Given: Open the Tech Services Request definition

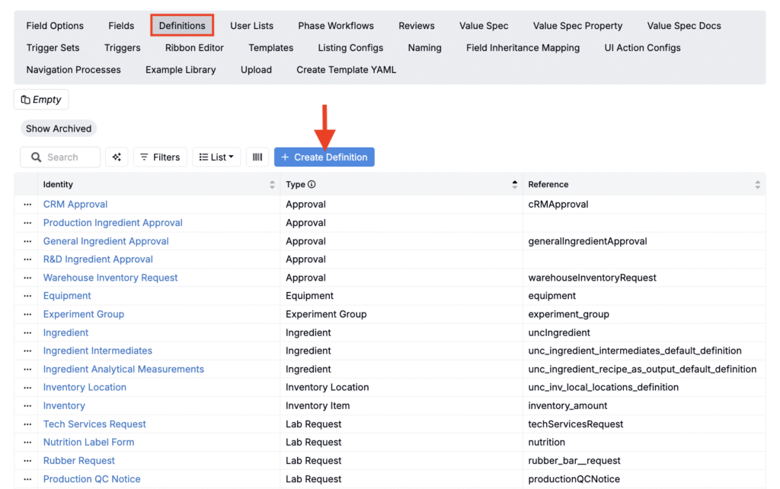Looking at the screenshot, I should [x=94, y=424].
